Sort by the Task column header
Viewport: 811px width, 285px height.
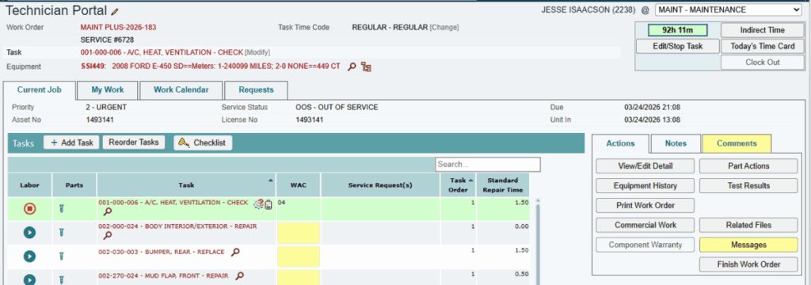(186, 184)
